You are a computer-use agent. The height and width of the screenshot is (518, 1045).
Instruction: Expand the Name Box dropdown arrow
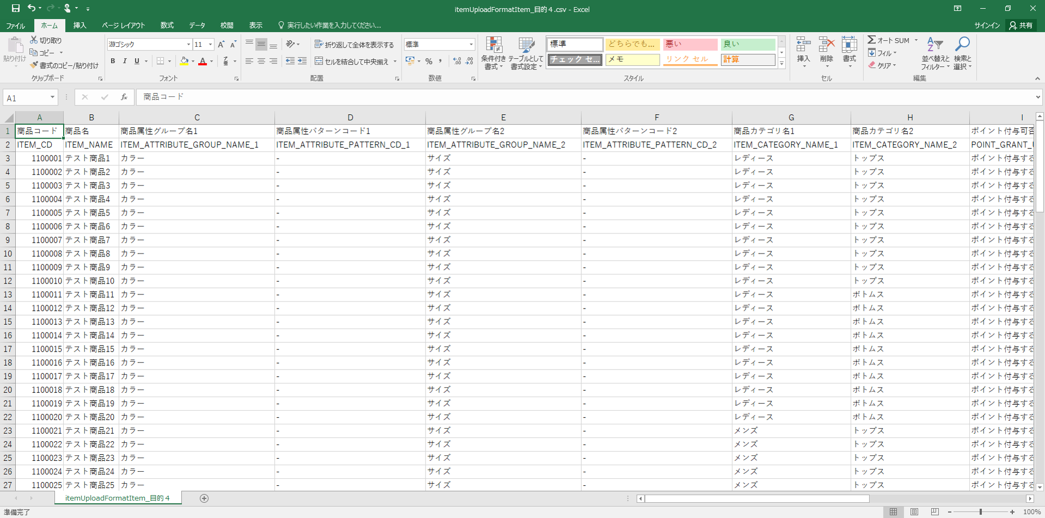[52, 97]
